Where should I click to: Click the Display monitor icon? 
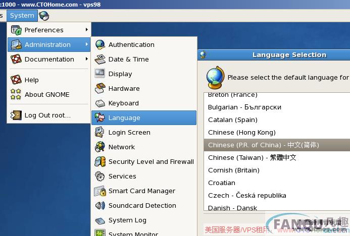pyautogui.click(x=100, y=74)
